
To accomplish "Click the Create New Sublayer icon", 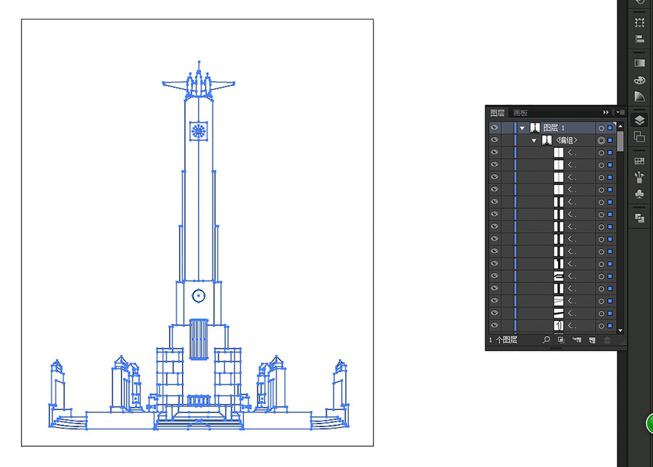I will point(577,339).
